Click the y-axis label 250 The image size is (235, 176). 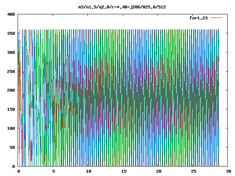coord(11,71)
